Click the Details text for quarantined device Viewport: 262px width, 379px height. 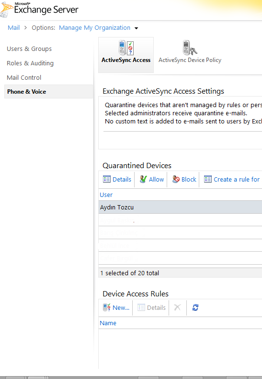122,179
